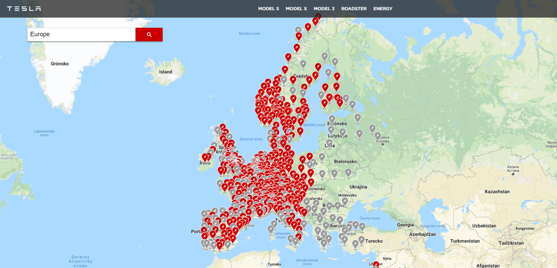Click the Uzbekistan map label
The height and width of the screenshot is (268, 557).
pyautogui.click(x=484, y=226)
